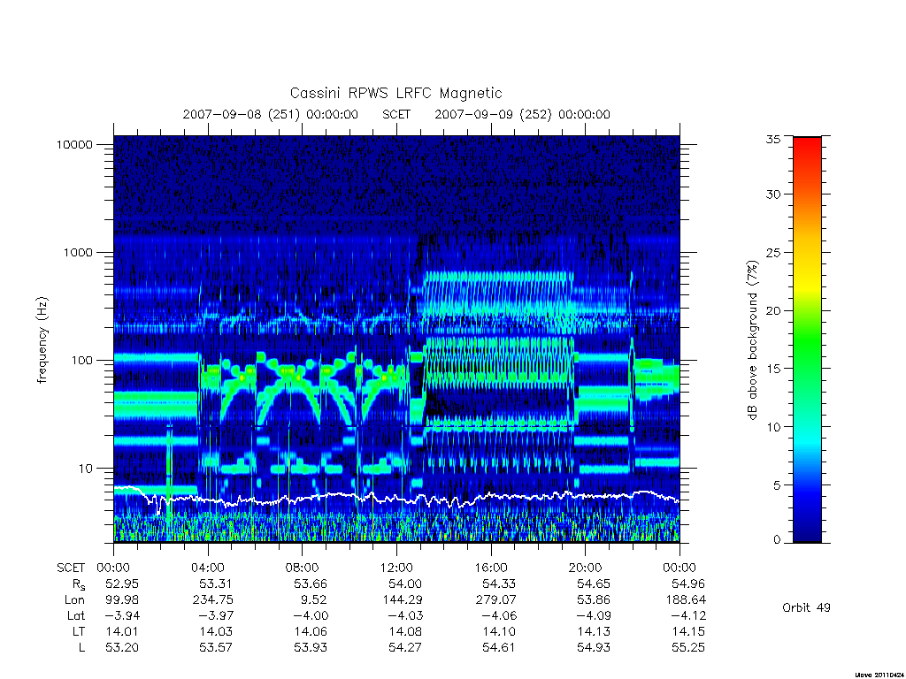Click the LT value 14.01

pyautogui.click(x=122, y=631)
